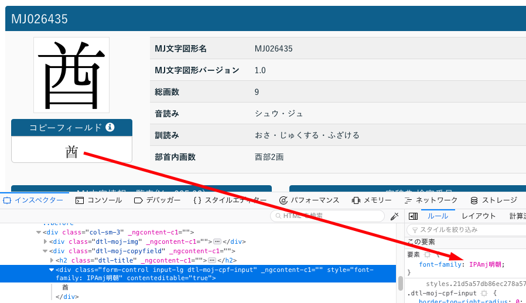
Task: Click the version value 1.0
Action: coord(260,70)
